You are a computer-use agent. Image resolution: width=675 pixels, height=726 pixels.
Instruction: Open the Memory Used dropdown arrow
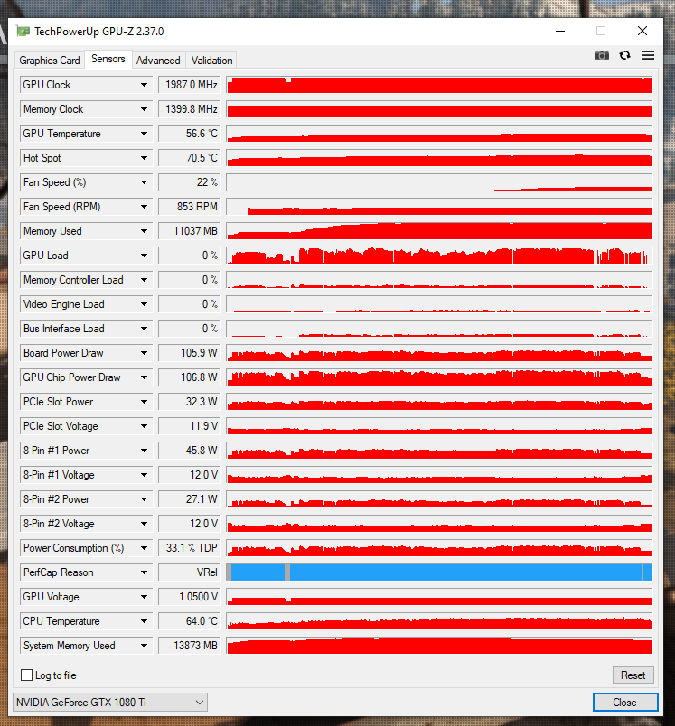pyautogui.click(x=144, y=231)
